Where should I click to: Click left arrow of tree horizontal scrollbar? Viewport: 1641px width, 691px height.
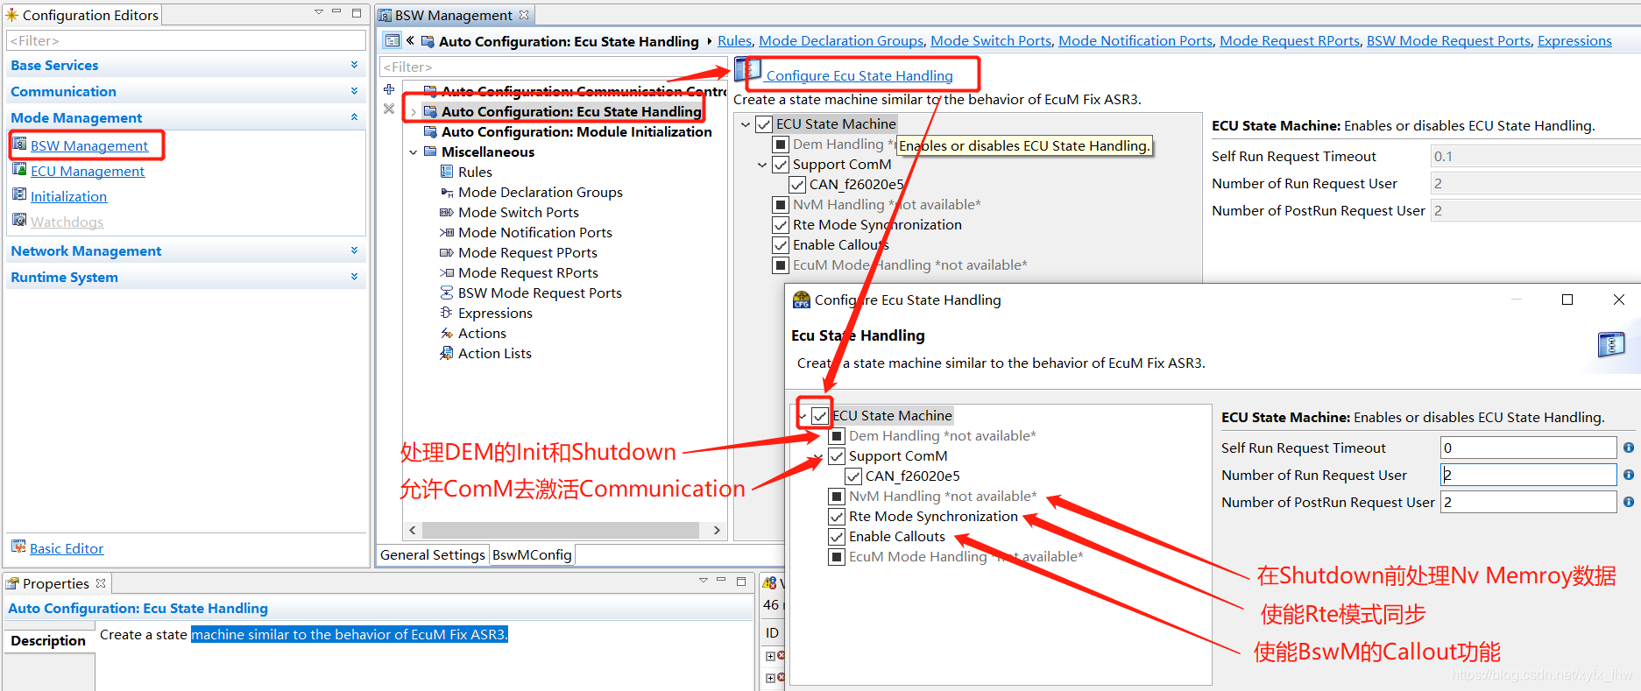pyautogui.click(x=413, y=530)
